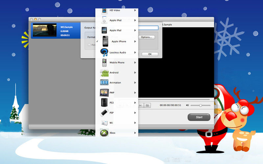263x164 pixels.
Task: Click the PS3 console icon
Action: [104, 102]
